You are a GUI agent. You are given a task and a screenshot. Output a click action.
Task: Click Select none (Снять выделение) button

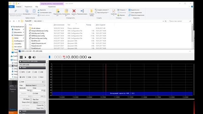pos(135,13)
